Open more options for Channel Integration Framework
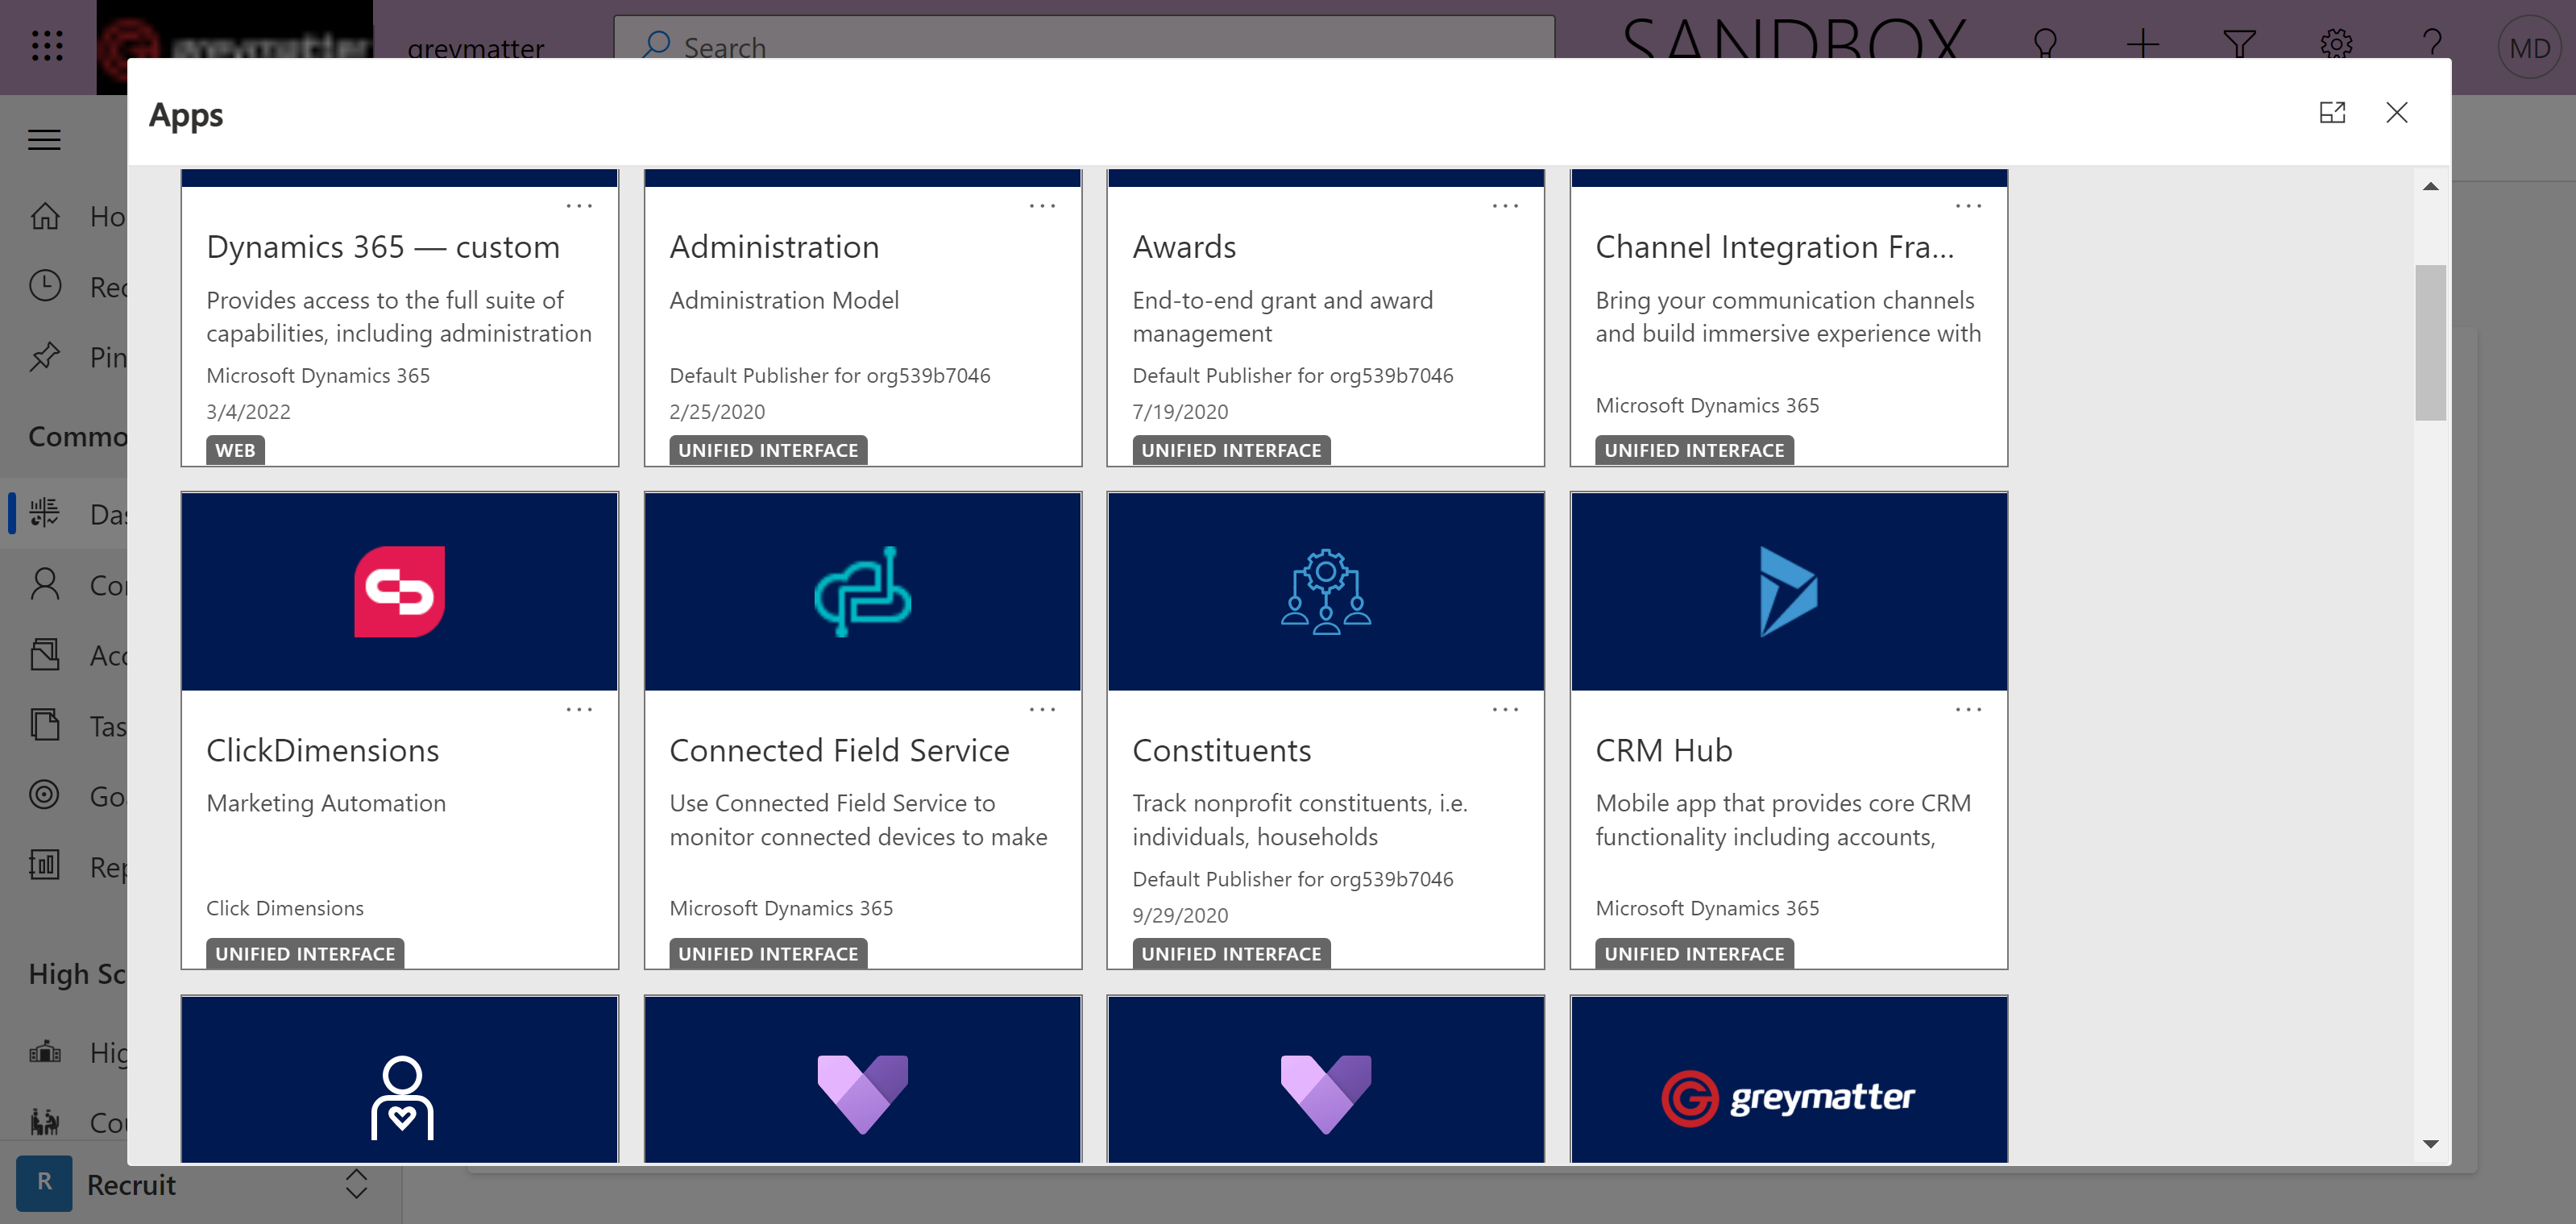Viewport: 2576px width, 1224px height. (x=1968, y=206)
